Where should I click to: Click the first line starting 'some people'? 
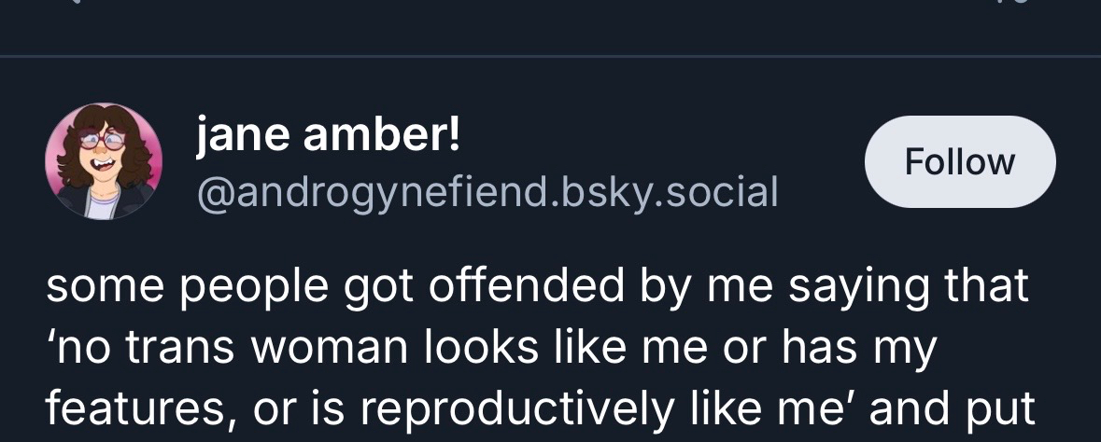537,286
